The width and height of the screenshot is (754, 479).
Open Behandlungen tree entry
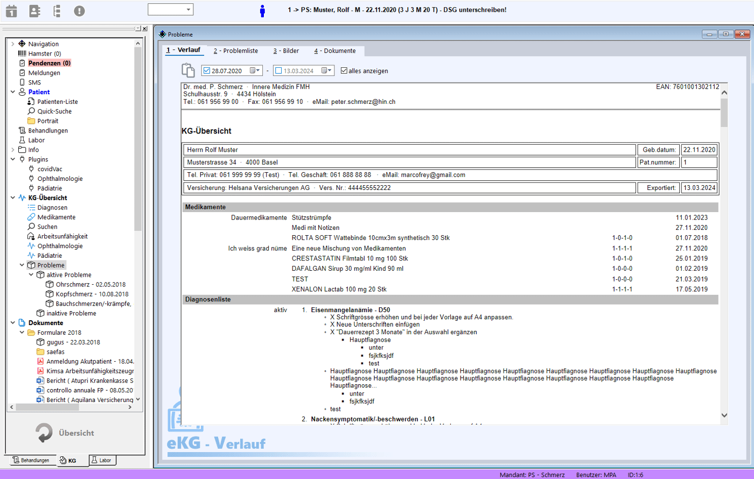[x=48, y=131]
